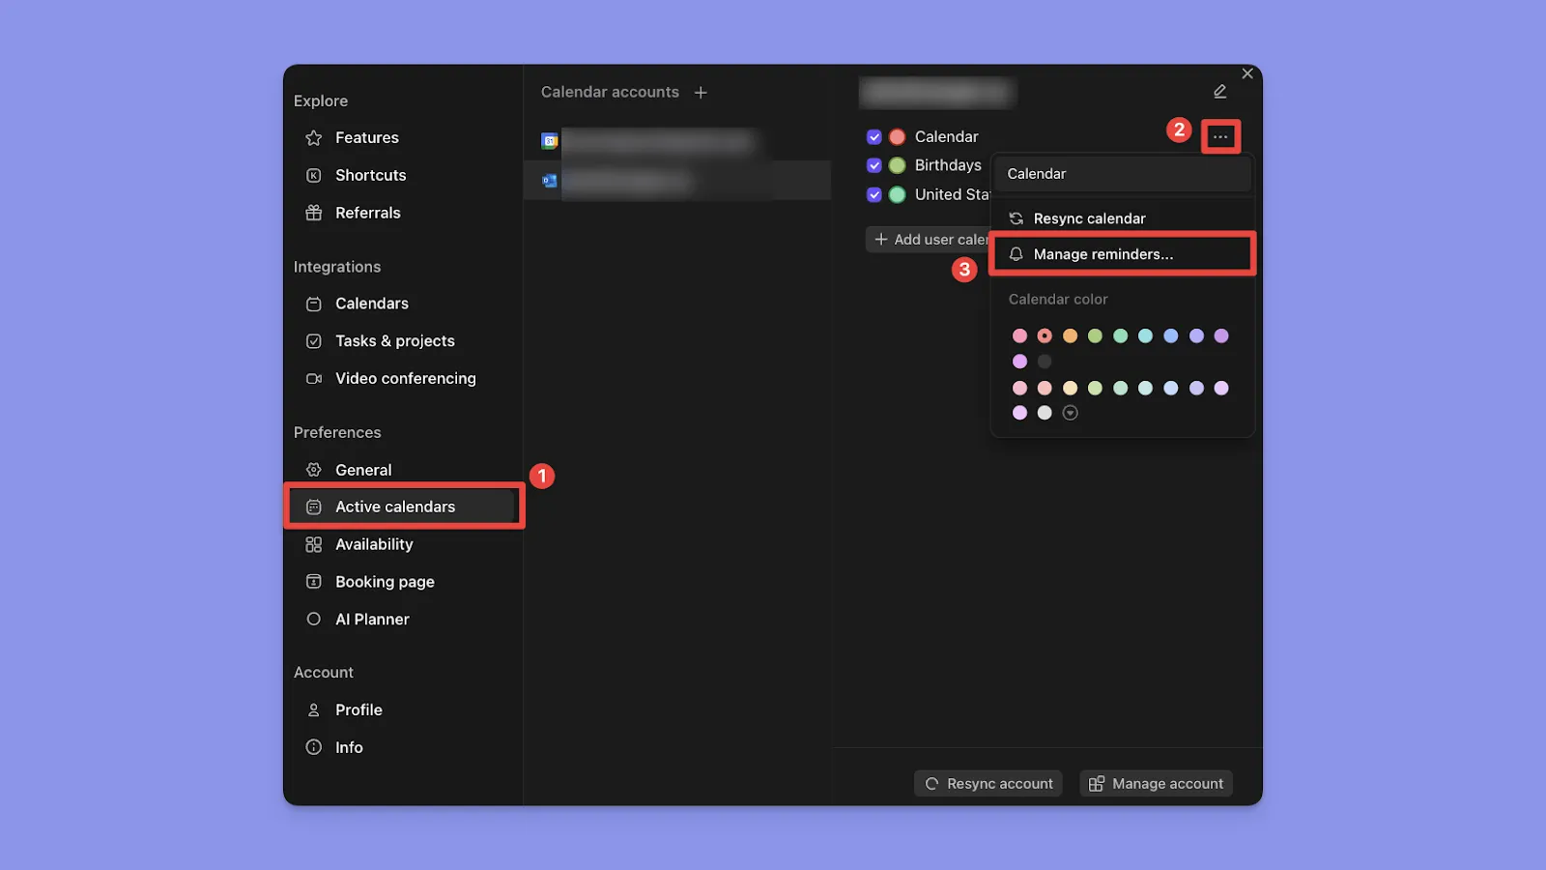Disable the United States holidays calendar

click(874, 194)
